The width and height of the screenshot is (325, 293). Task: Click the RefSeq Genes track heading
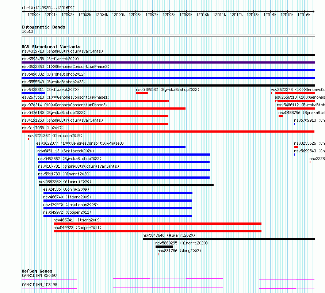point(37,271)
